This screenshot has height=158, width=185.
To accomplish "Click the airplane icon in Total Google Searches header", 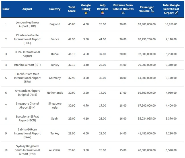I will pos(176,13).
